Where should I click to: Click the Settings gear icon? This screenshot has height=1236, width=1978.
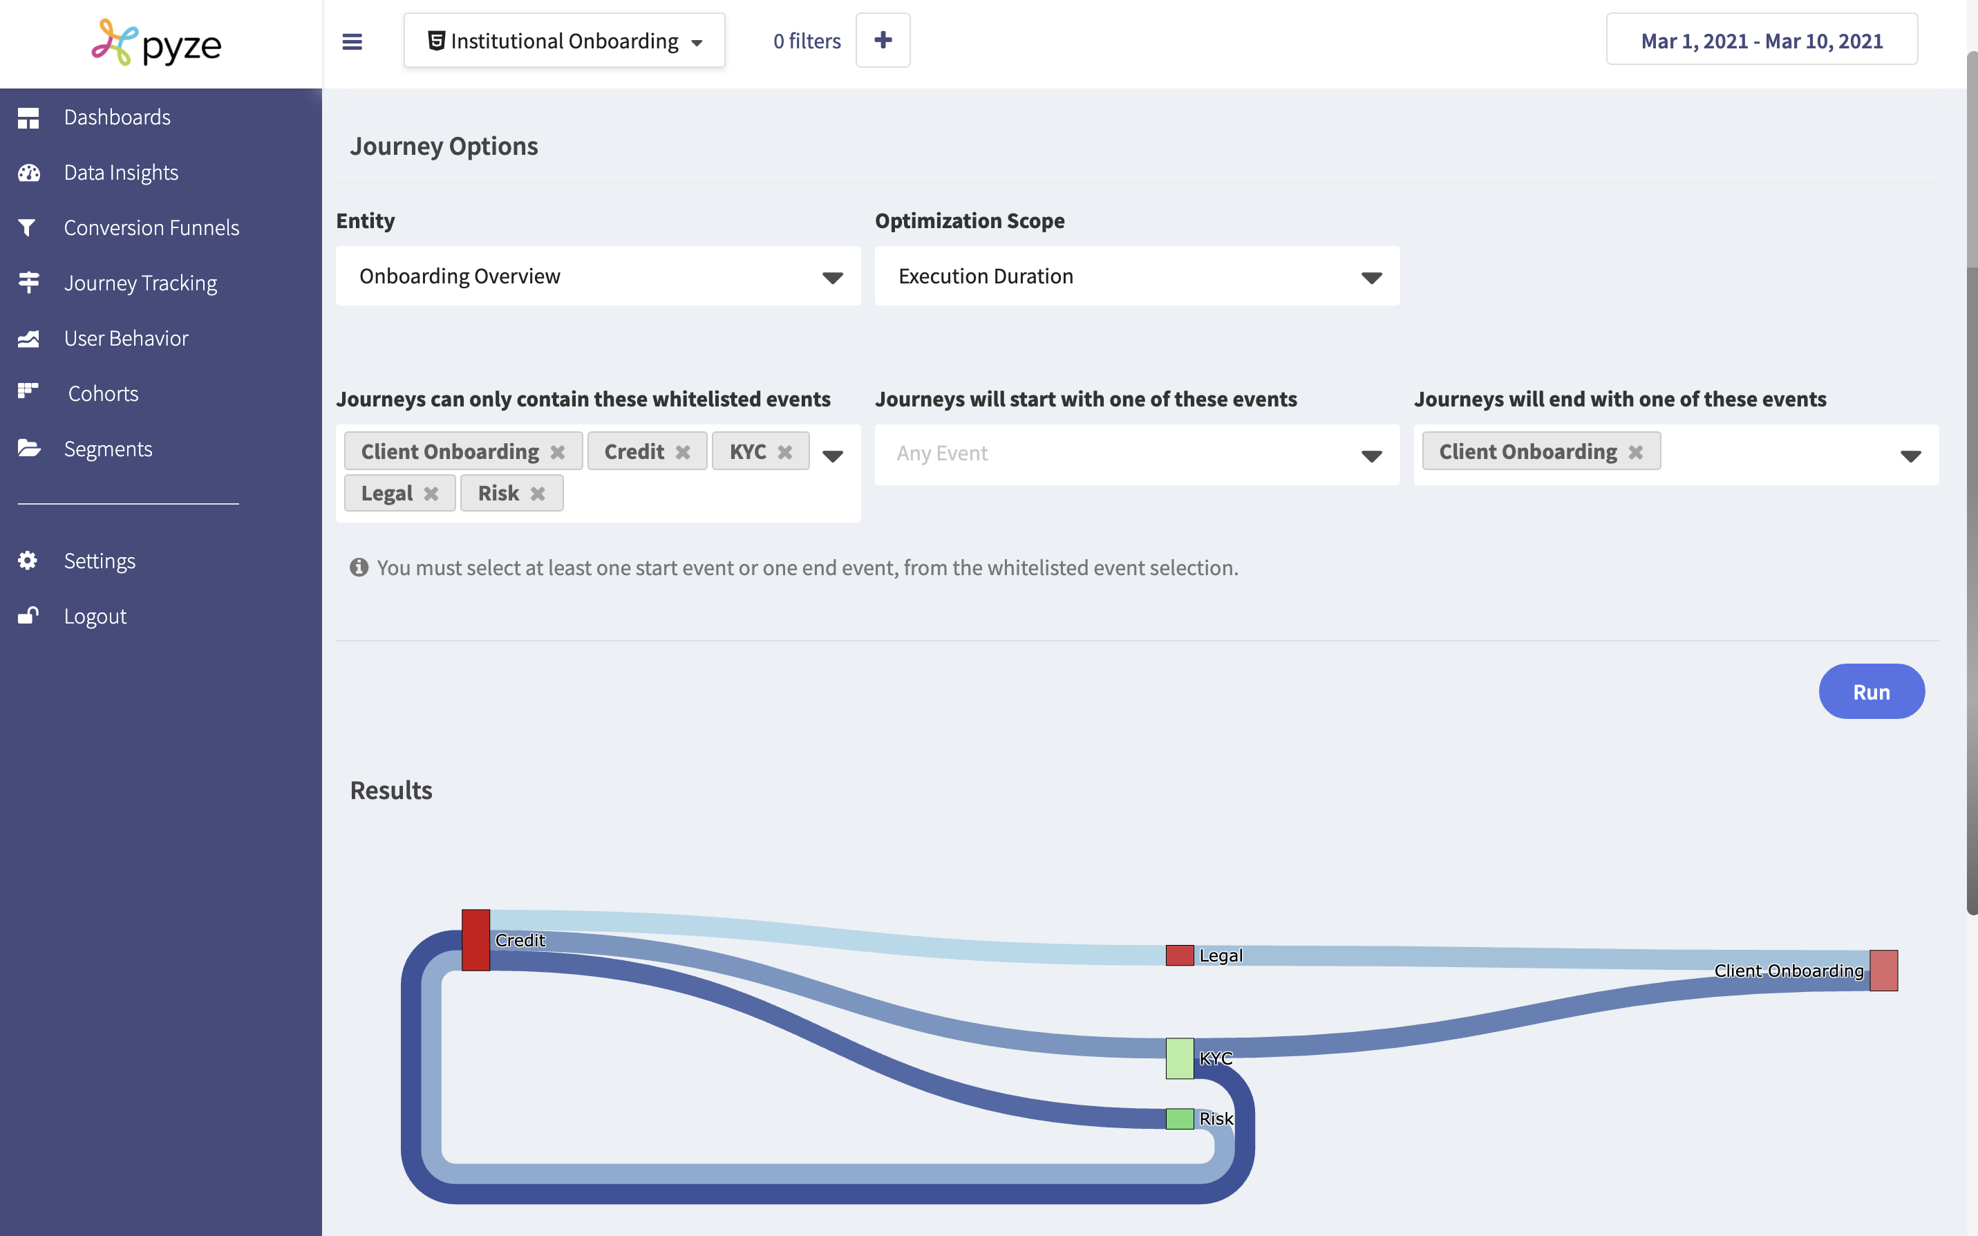pyautogui.click(x=28, y=561)
